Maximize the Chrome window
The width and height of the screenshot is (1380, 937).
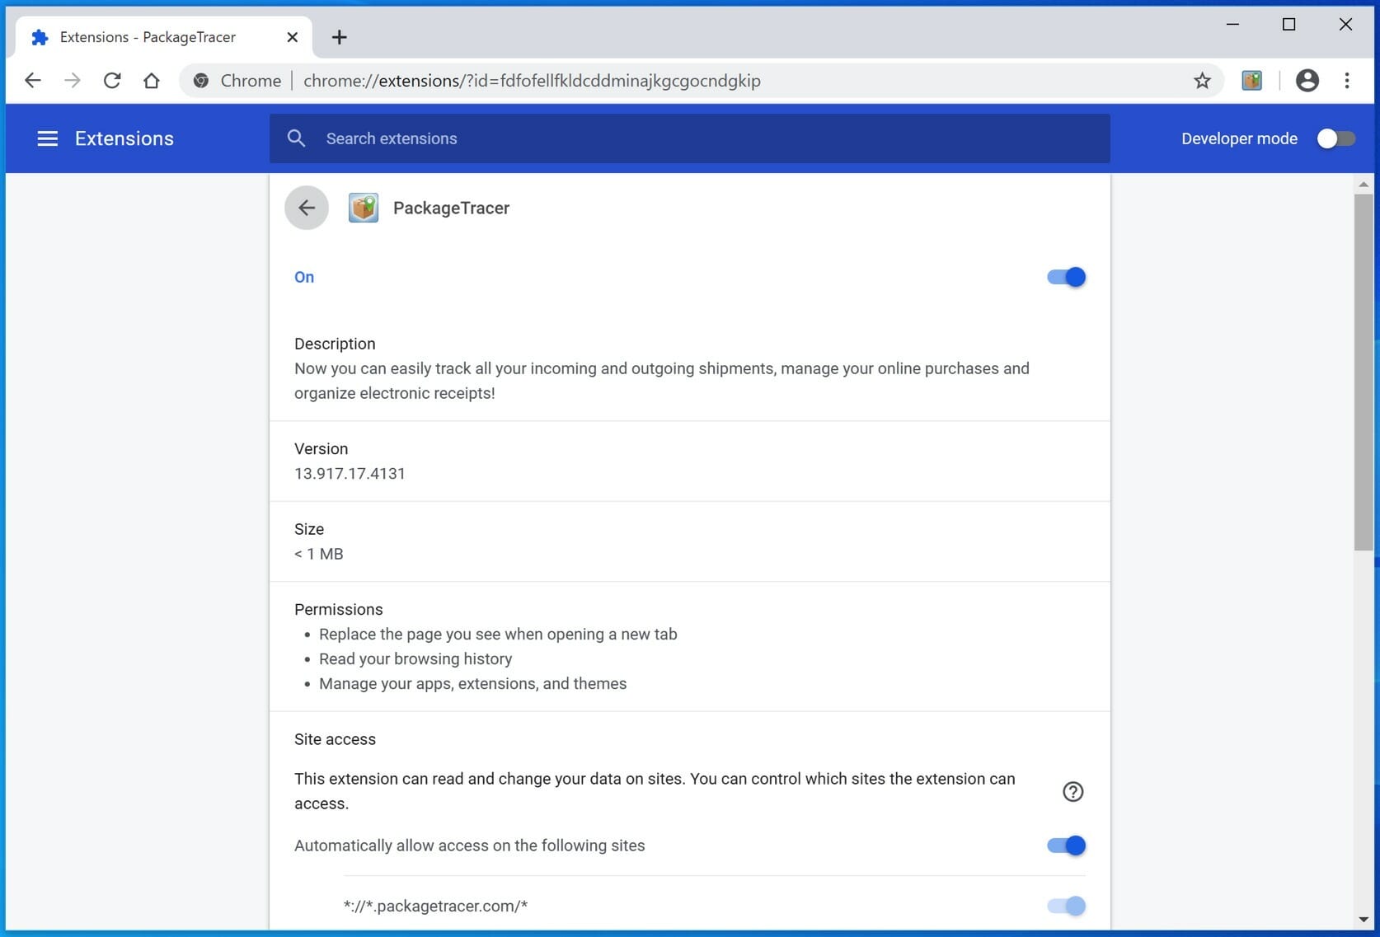(1288, 25)
